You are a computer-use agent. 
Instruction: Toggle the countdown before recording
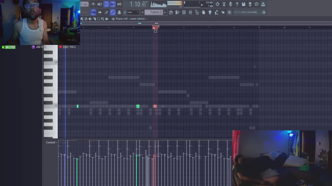(x=106, y=4)
